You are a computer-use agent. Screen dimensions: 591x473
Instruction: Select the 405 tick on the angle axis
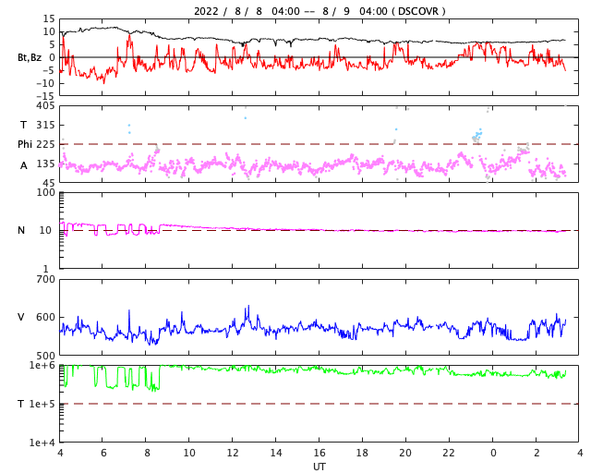click(45, 105)
